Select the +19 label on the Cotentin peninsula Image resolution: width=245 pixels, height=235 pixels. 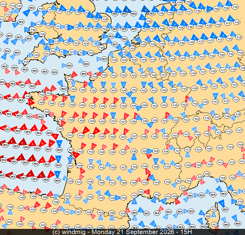pyautogui.click(x=70, y=79)
